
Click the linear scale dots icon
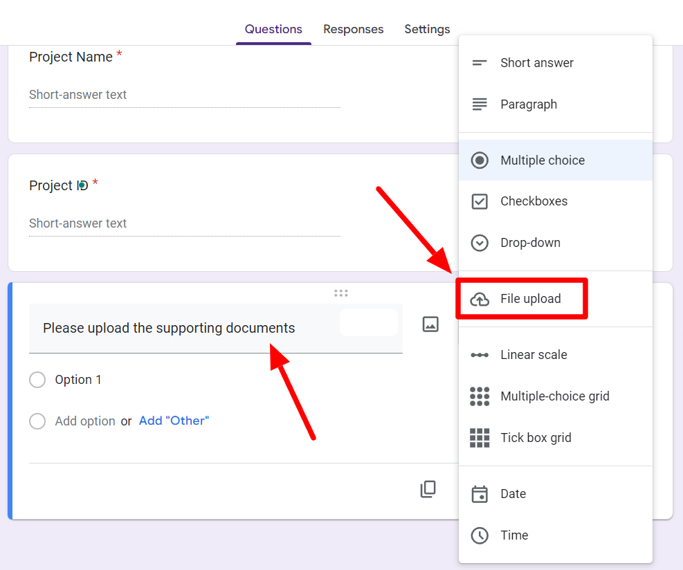(480, 355)
